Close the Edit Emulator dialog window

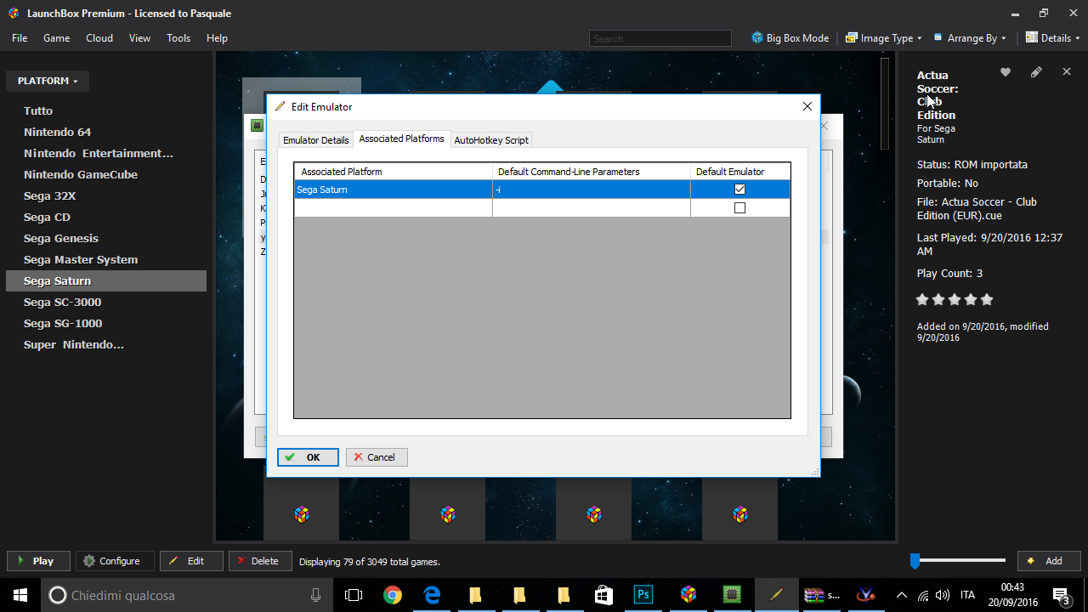[x=807, y=106]
